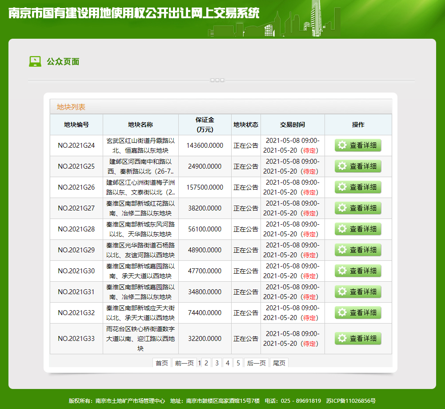Open 查看详细 for parcel NO.2021G27
Screen dimensions: 445x409
tap(358, 208)
